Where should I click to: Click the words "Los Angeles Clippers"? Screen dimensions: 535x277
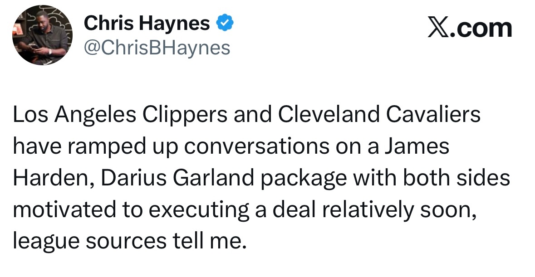tap(120, 115)
